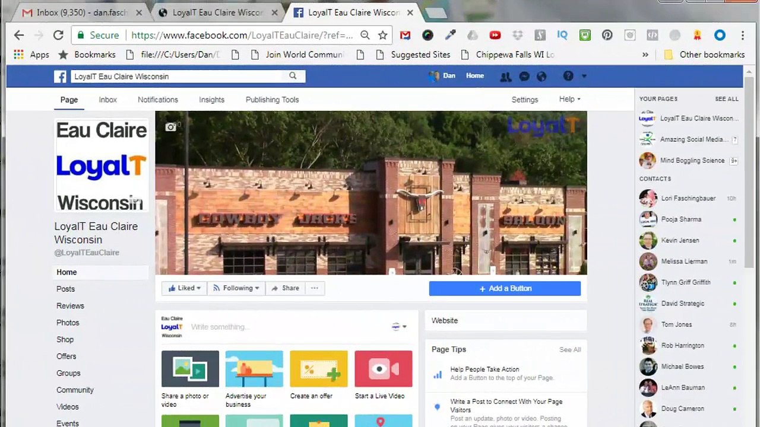Click the Home link in Facebook bar
Screen dimensions: 760x427
coord(475,76)
